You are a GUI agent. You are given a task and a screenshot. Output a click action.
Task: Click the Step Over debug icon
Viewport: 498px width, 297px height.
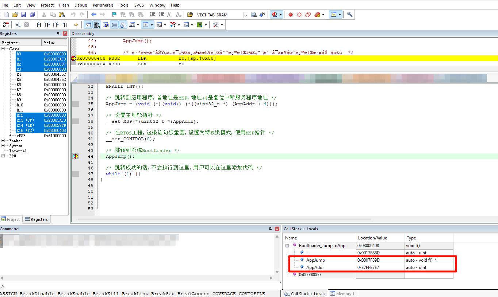(x=47, y=24)
